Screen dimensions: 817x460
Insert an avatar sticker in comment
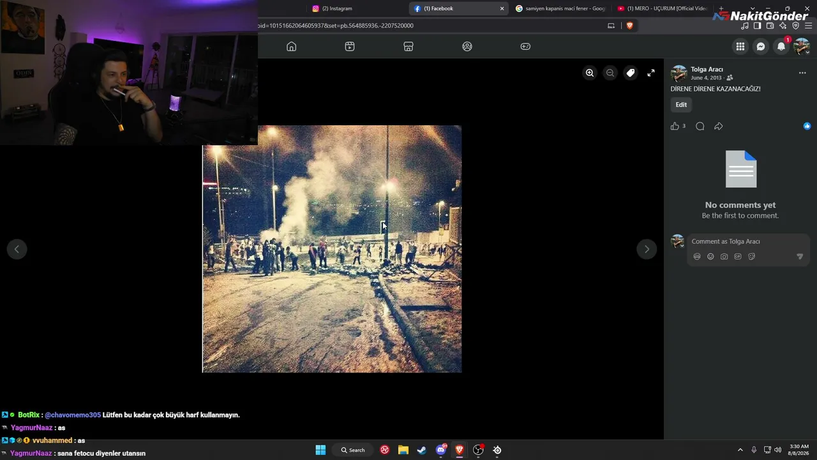pyautogui.click(x=697, y=257)
